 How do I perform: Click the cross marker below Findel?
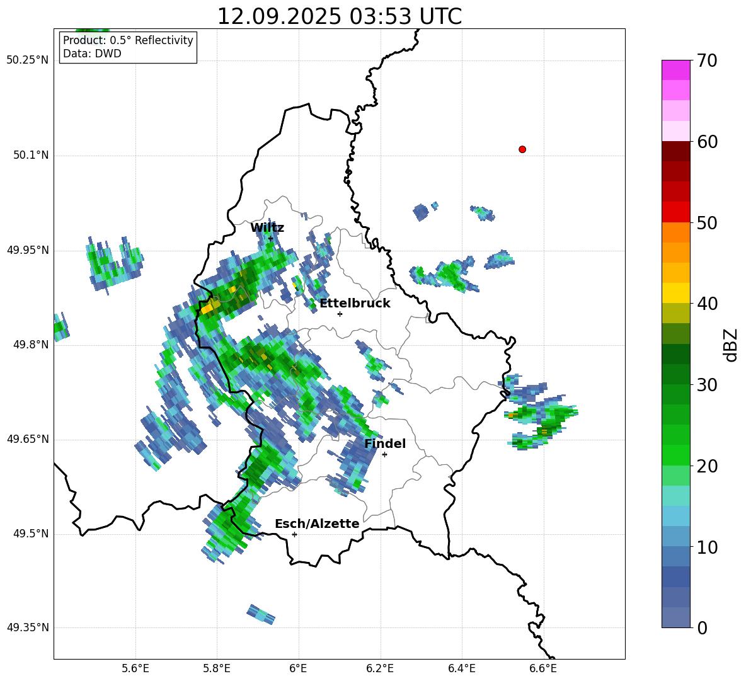[x=384, y=455]
